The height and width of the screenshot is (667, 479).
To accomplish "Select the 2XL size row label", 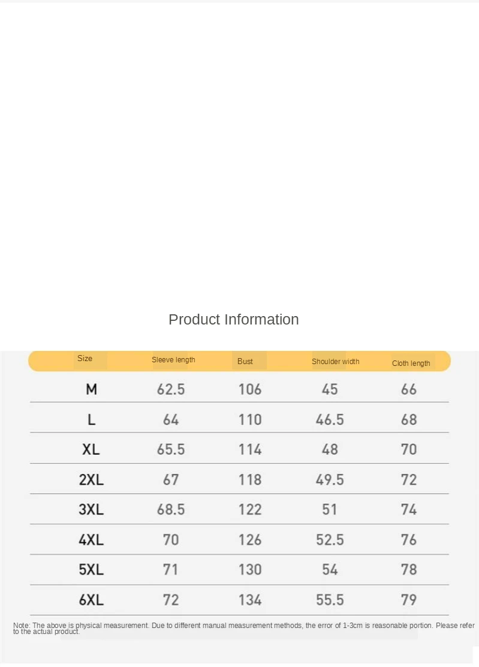I will point(91,480).
